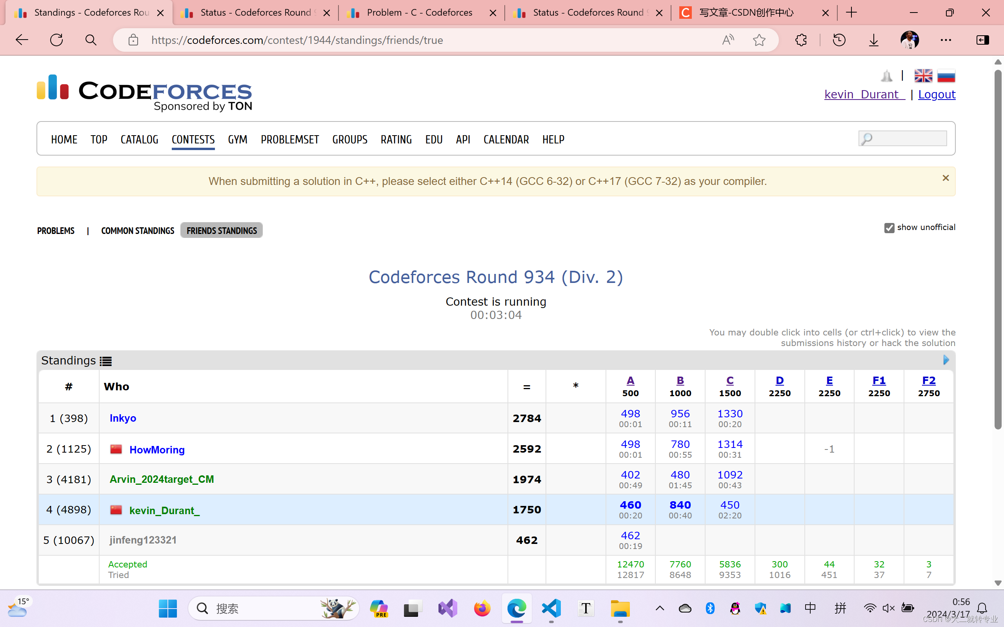
Task: Open the Wi-Fi network tray icon
Action: pos(869,608)
